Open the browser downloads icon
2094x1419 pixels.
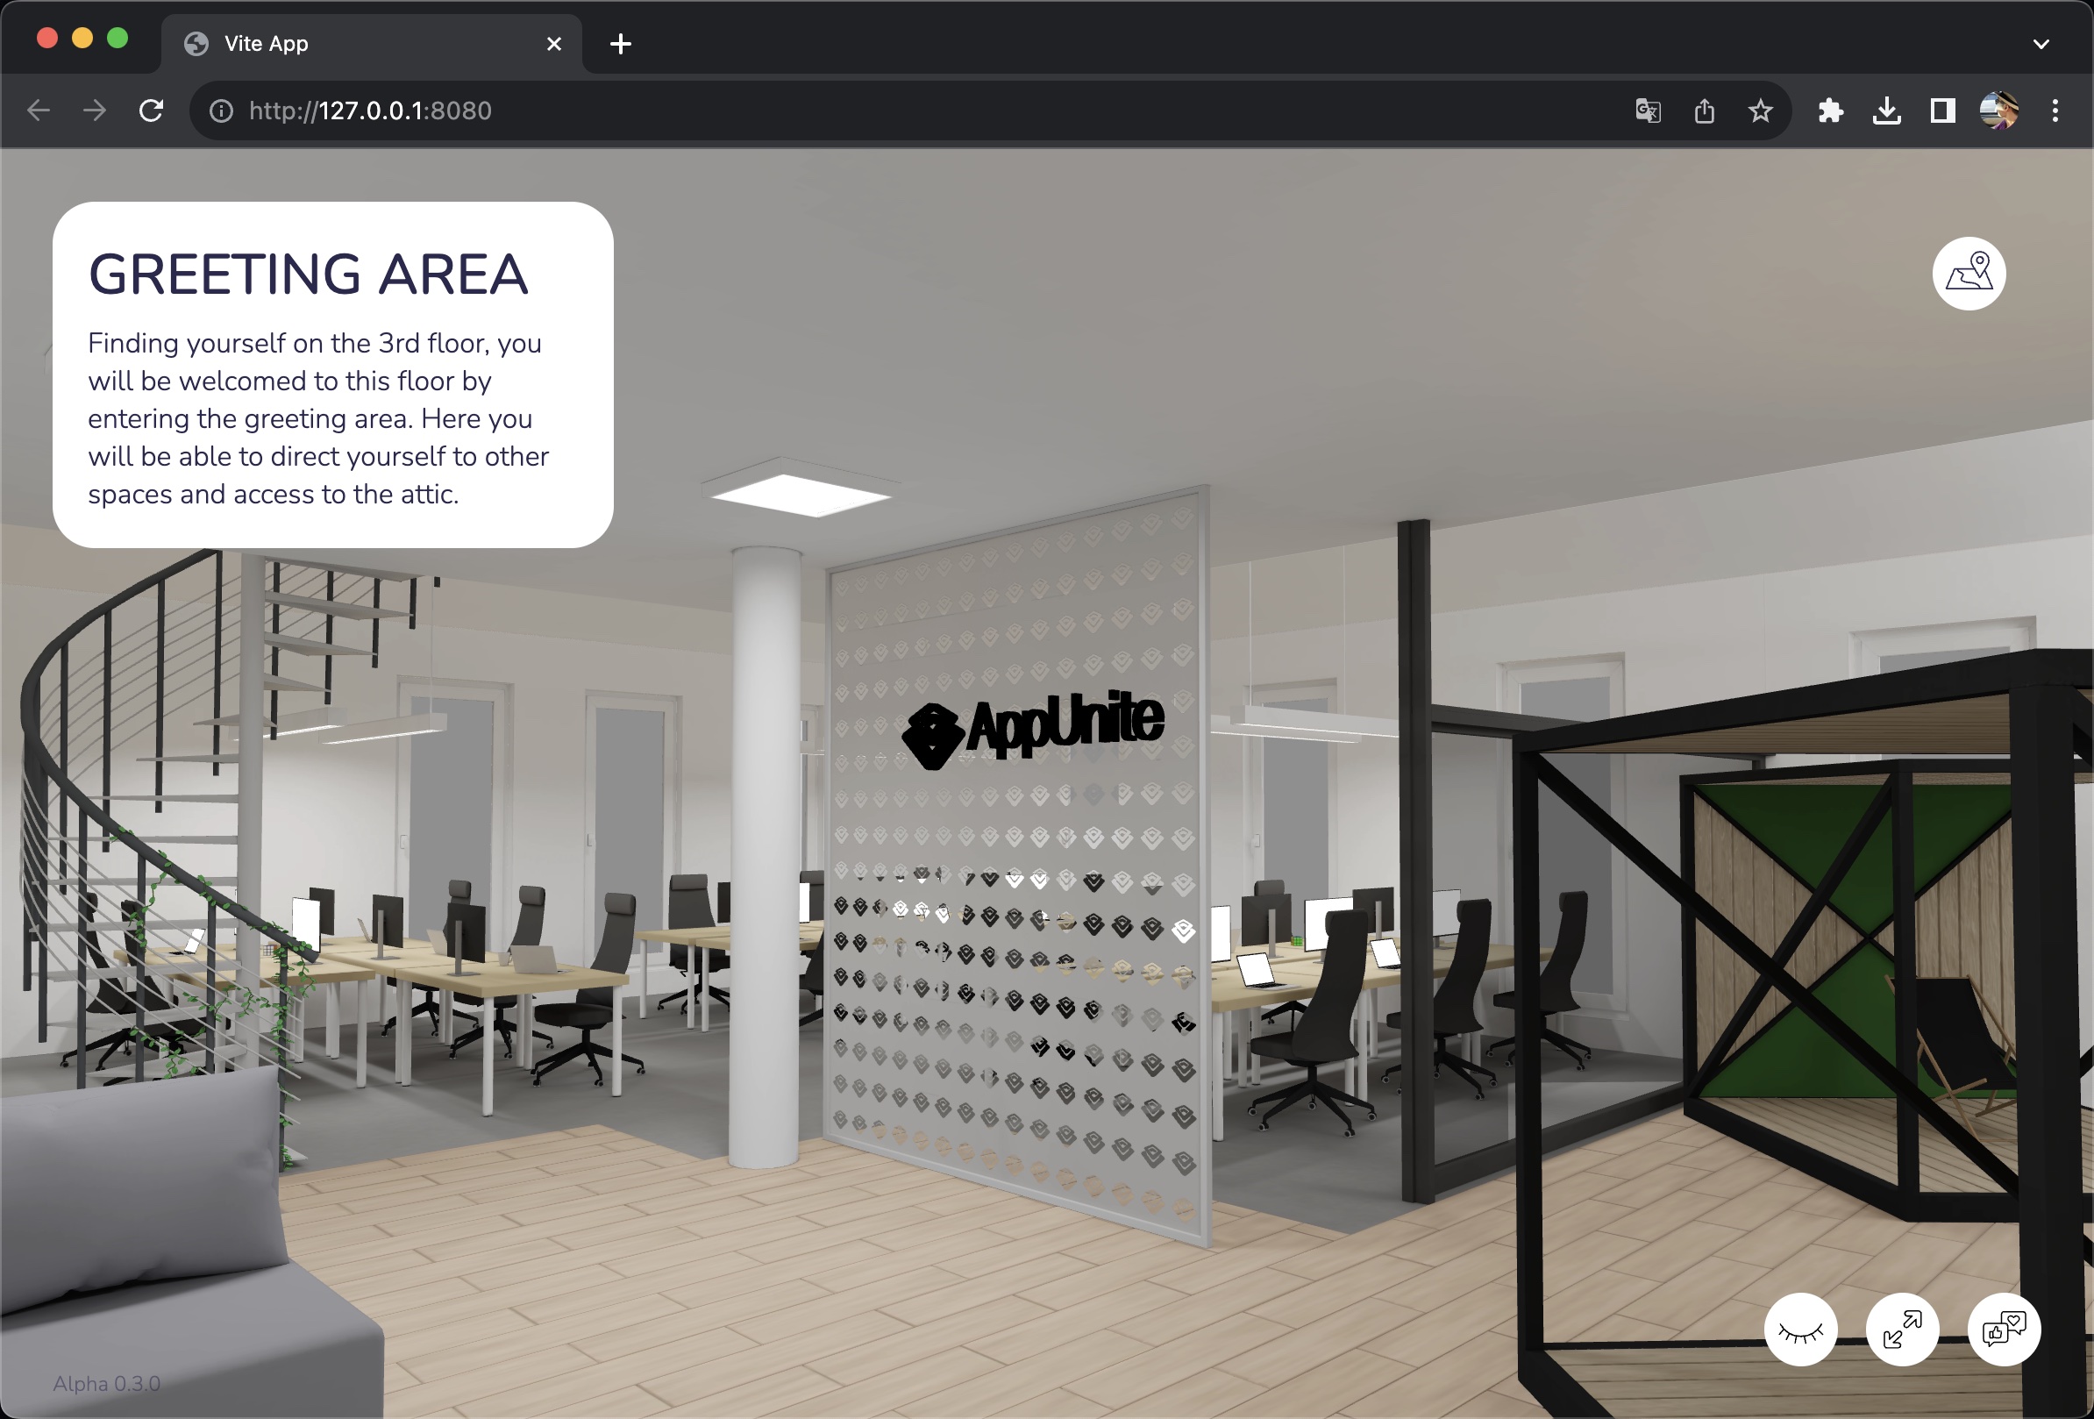pyautogui.click(x=1886, y=111)
